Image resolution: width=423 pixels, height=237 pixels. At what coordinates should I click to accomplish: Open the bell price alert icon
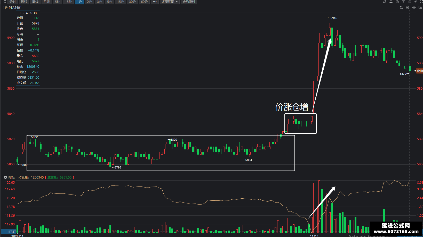391,2
